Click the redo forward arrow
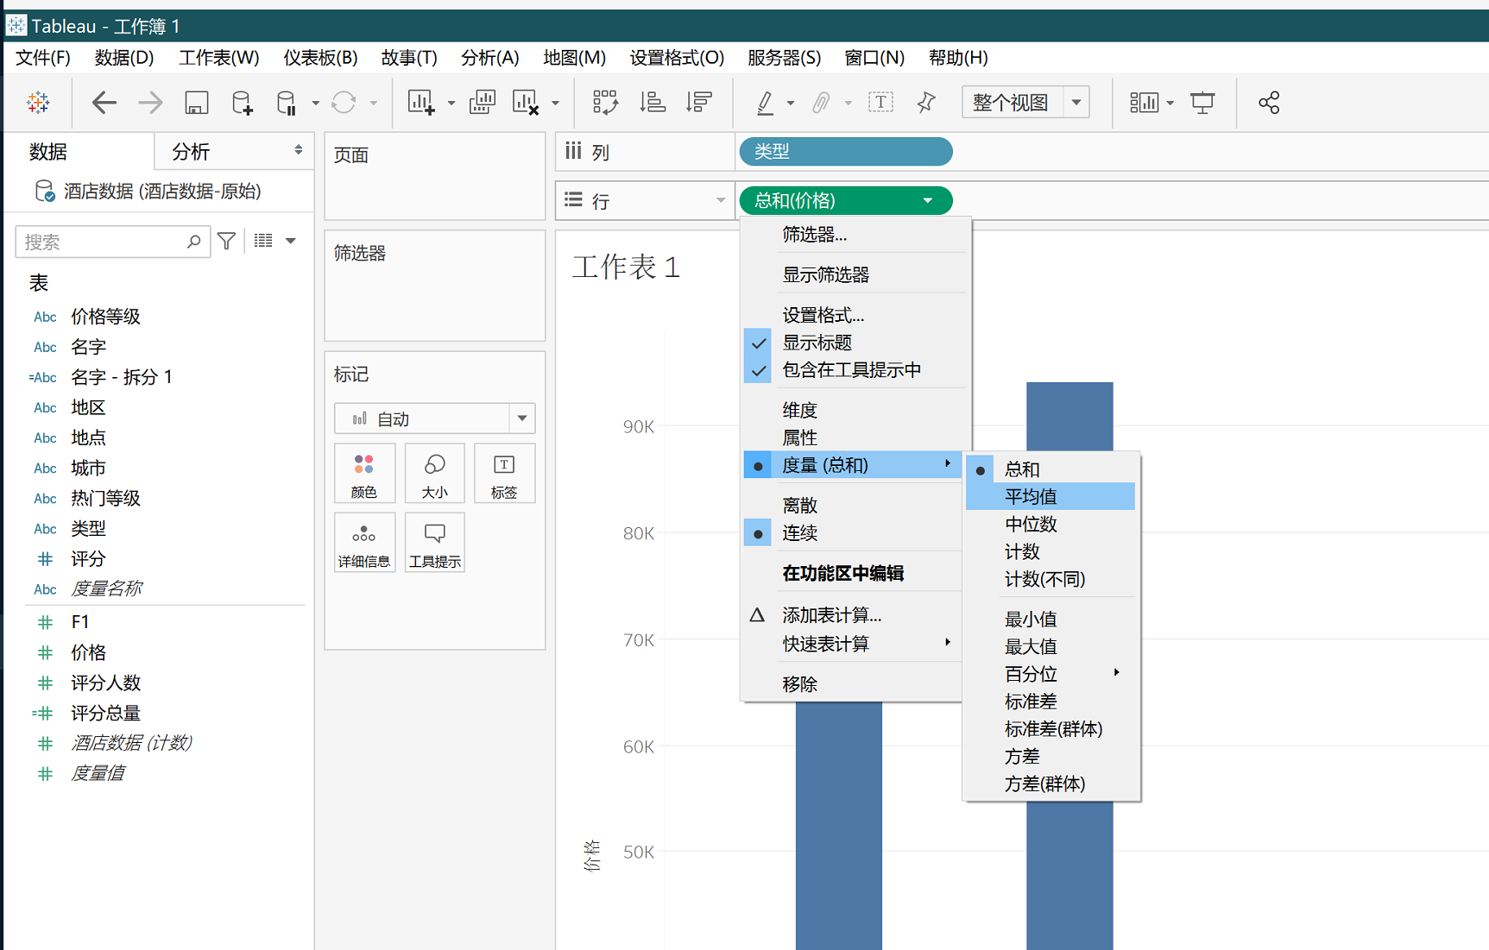This screenshot has height=950, width=1489. 149,103
